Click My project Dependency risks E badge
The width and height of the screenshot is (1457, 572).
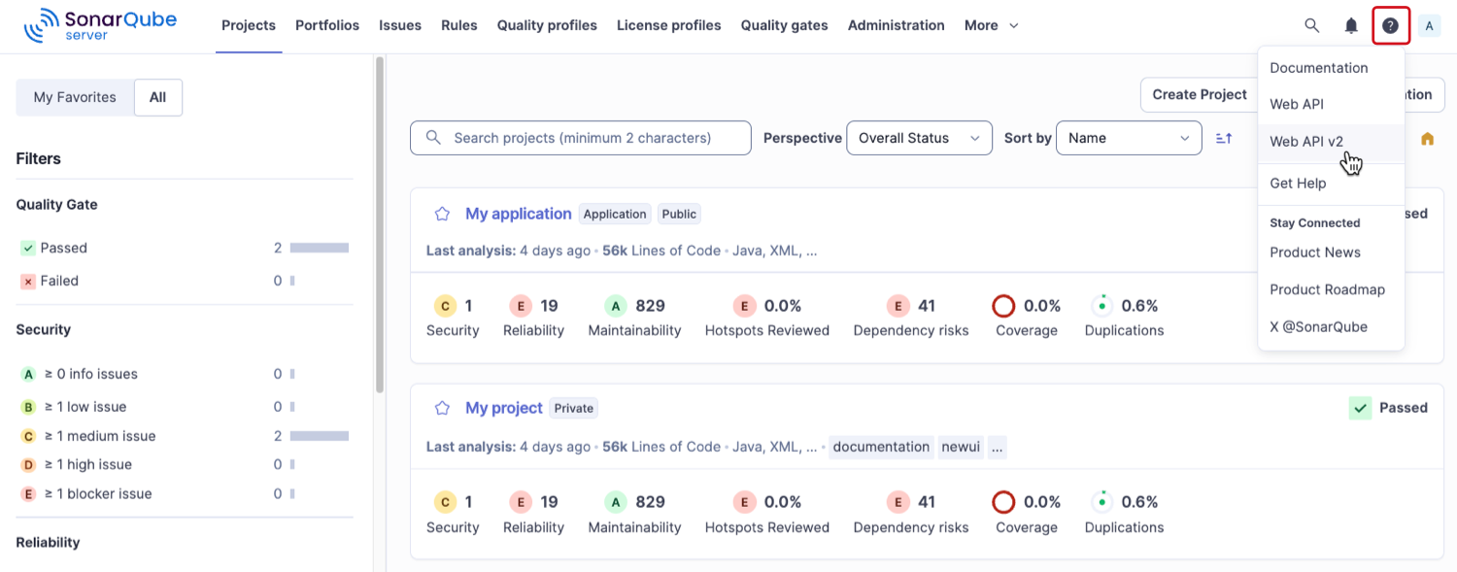tap(898, 502)
